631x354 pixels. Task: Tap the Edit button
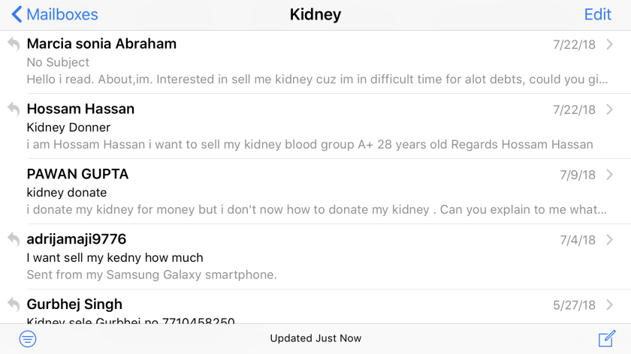[598, 14]
